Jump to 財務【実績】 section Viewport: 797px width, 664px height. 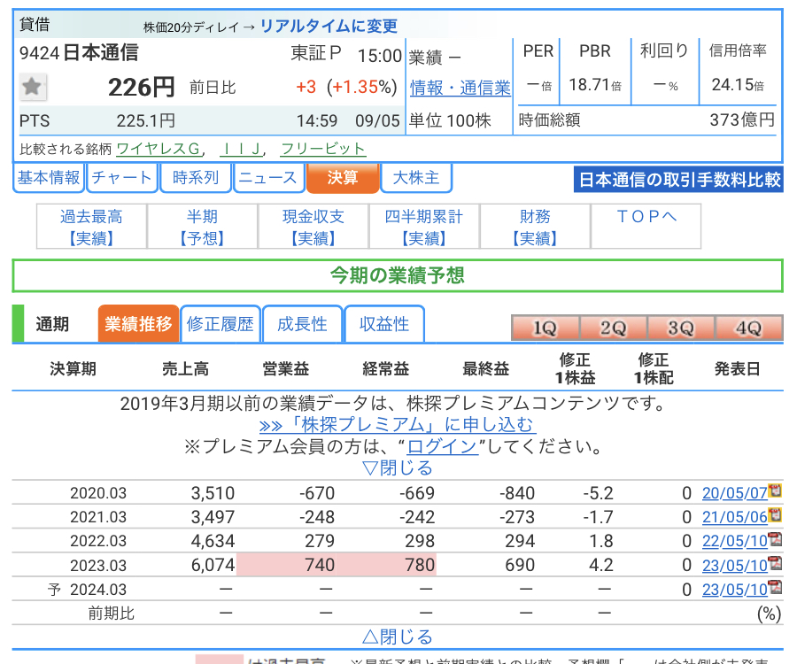click(535, 227)
